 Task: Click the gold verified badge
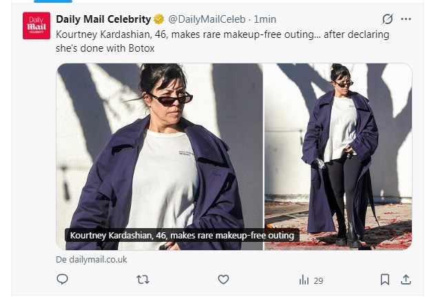[158, 19]
